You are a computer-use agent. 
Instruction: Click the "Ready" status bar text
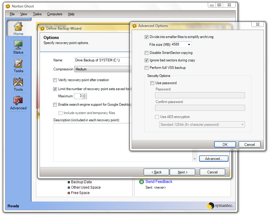[x=13, y=206]
